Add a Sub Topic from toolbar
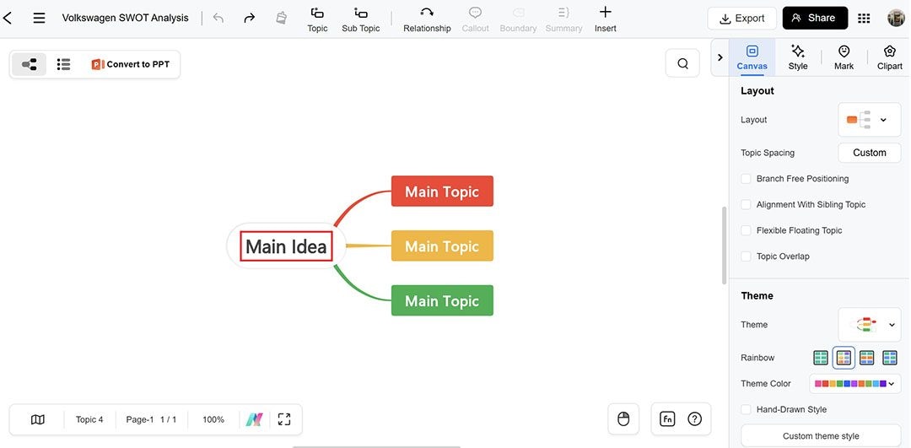 pos(361,19)
